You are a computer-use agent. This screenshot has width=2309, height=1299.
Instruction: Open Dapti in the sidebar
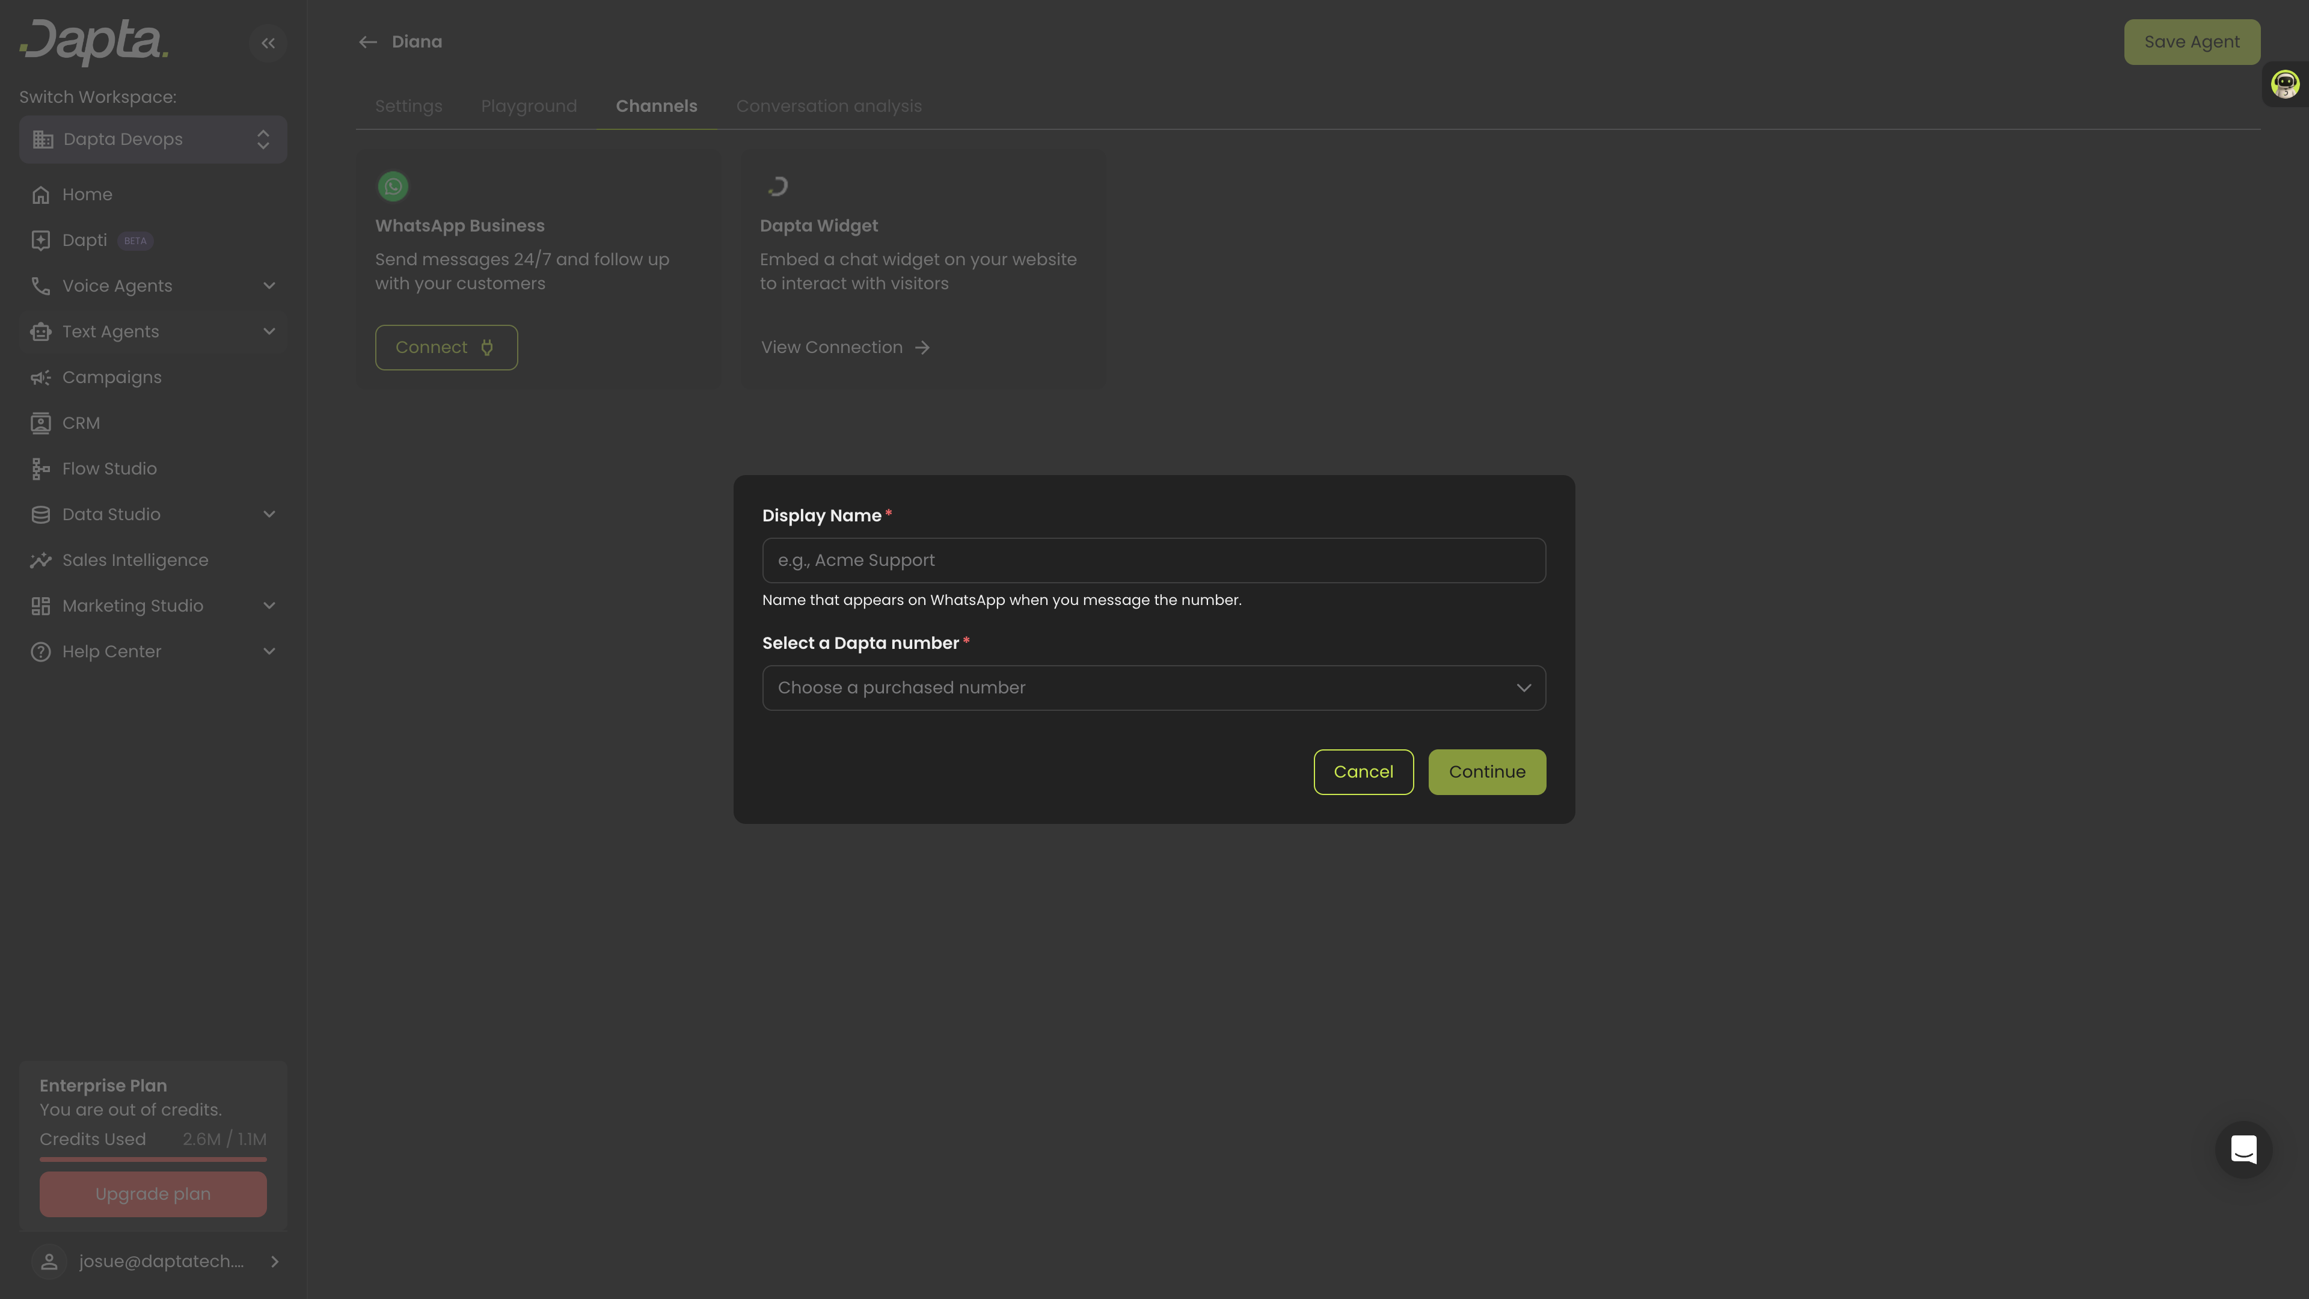[x=153, y=241]
